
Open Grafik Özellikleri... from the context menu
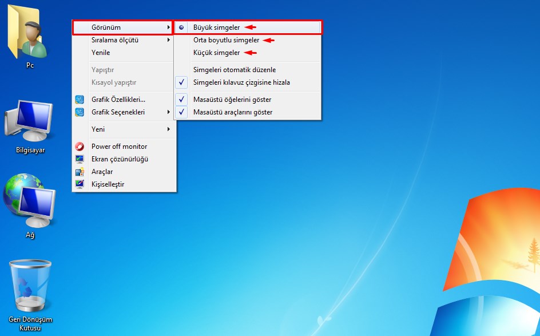click(x=118, y=100)
